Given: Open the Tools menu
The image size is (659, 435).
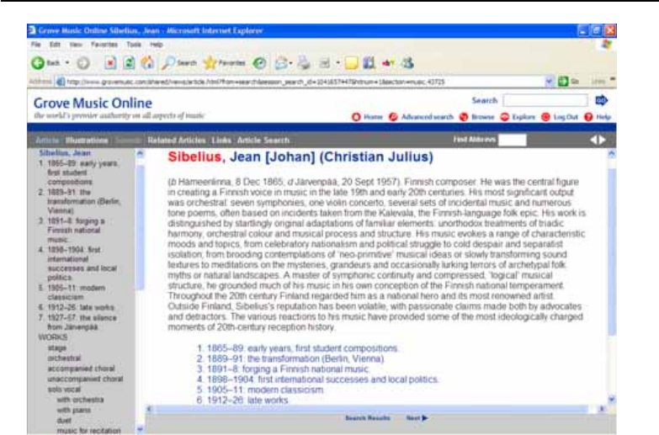Looking at the screenshot, I should tap(134, 44).
